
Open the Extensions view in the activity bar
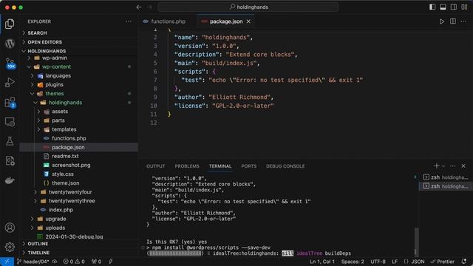pos(10,103)
